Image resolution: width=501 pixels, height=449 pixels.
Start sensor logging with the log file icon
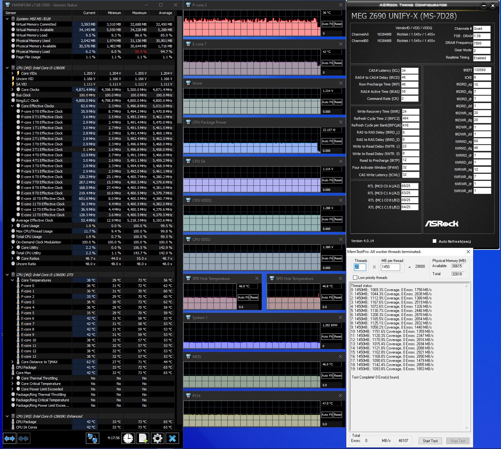tap(143, 438)
